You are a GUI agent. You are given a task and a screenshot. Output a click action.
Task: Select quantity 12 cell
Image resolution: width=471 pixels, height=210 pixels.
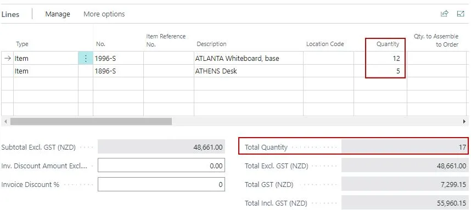pos(380,58)
